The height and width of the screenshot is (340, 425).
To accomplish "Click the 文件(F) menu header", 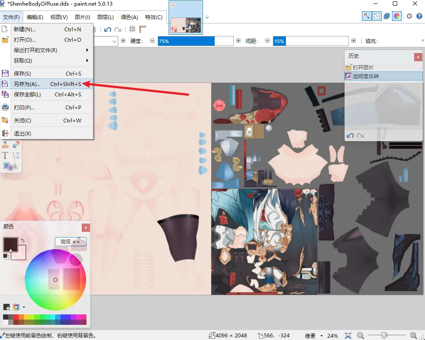I will pos(11,17).
